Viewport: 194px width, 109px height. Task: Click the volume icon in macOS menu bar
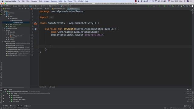click(159, 1)
